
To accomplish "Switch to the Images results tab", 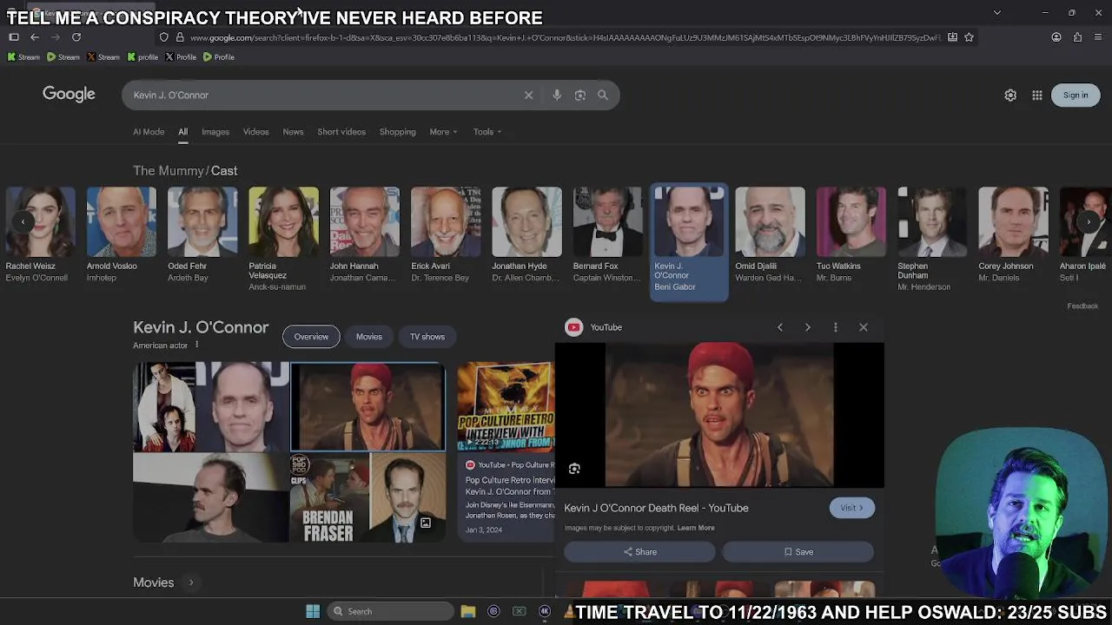I will pyautogui.click(x=215, y=132).
